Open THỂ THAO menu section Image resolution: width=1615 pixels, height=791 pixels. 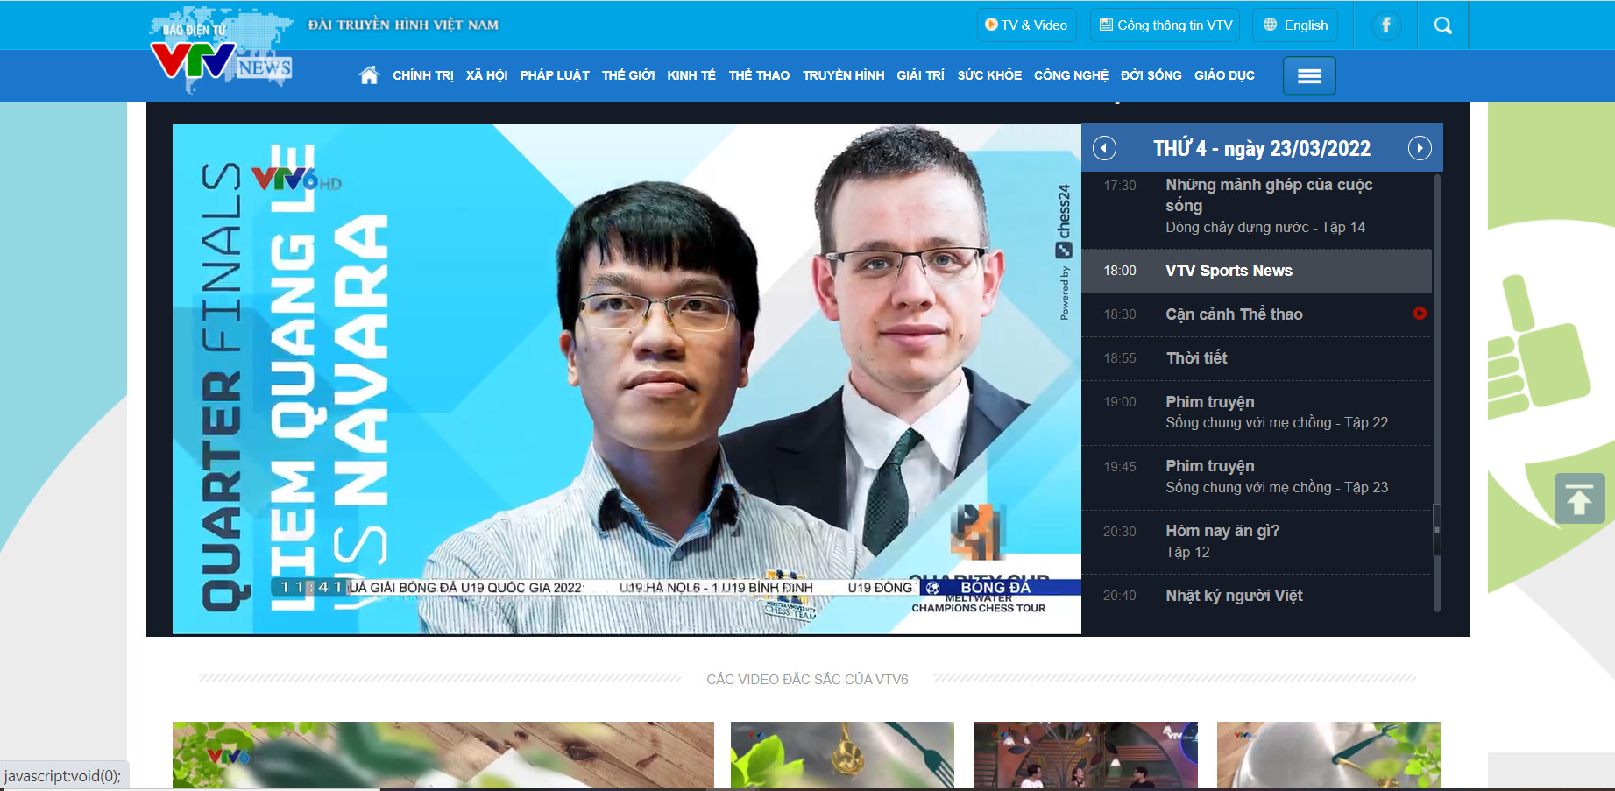[759, 75]
